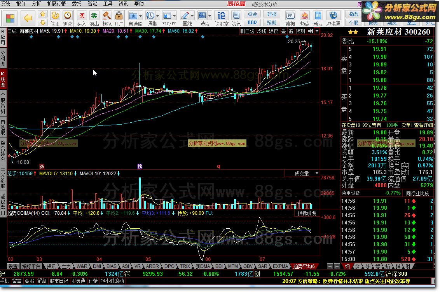Viewport: 440px width, 292px height.
Task: Click the 开户 open account lock icon
Action: [119, 19]
